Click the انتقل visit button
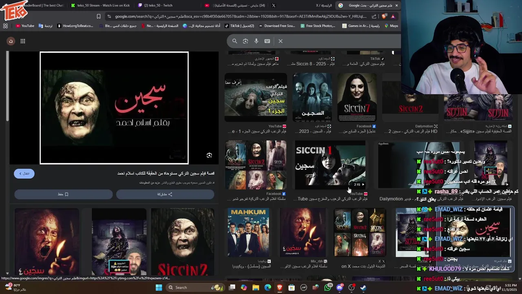Image resolution: width=522 pixels, height=294 pixels. pos(24,174)
